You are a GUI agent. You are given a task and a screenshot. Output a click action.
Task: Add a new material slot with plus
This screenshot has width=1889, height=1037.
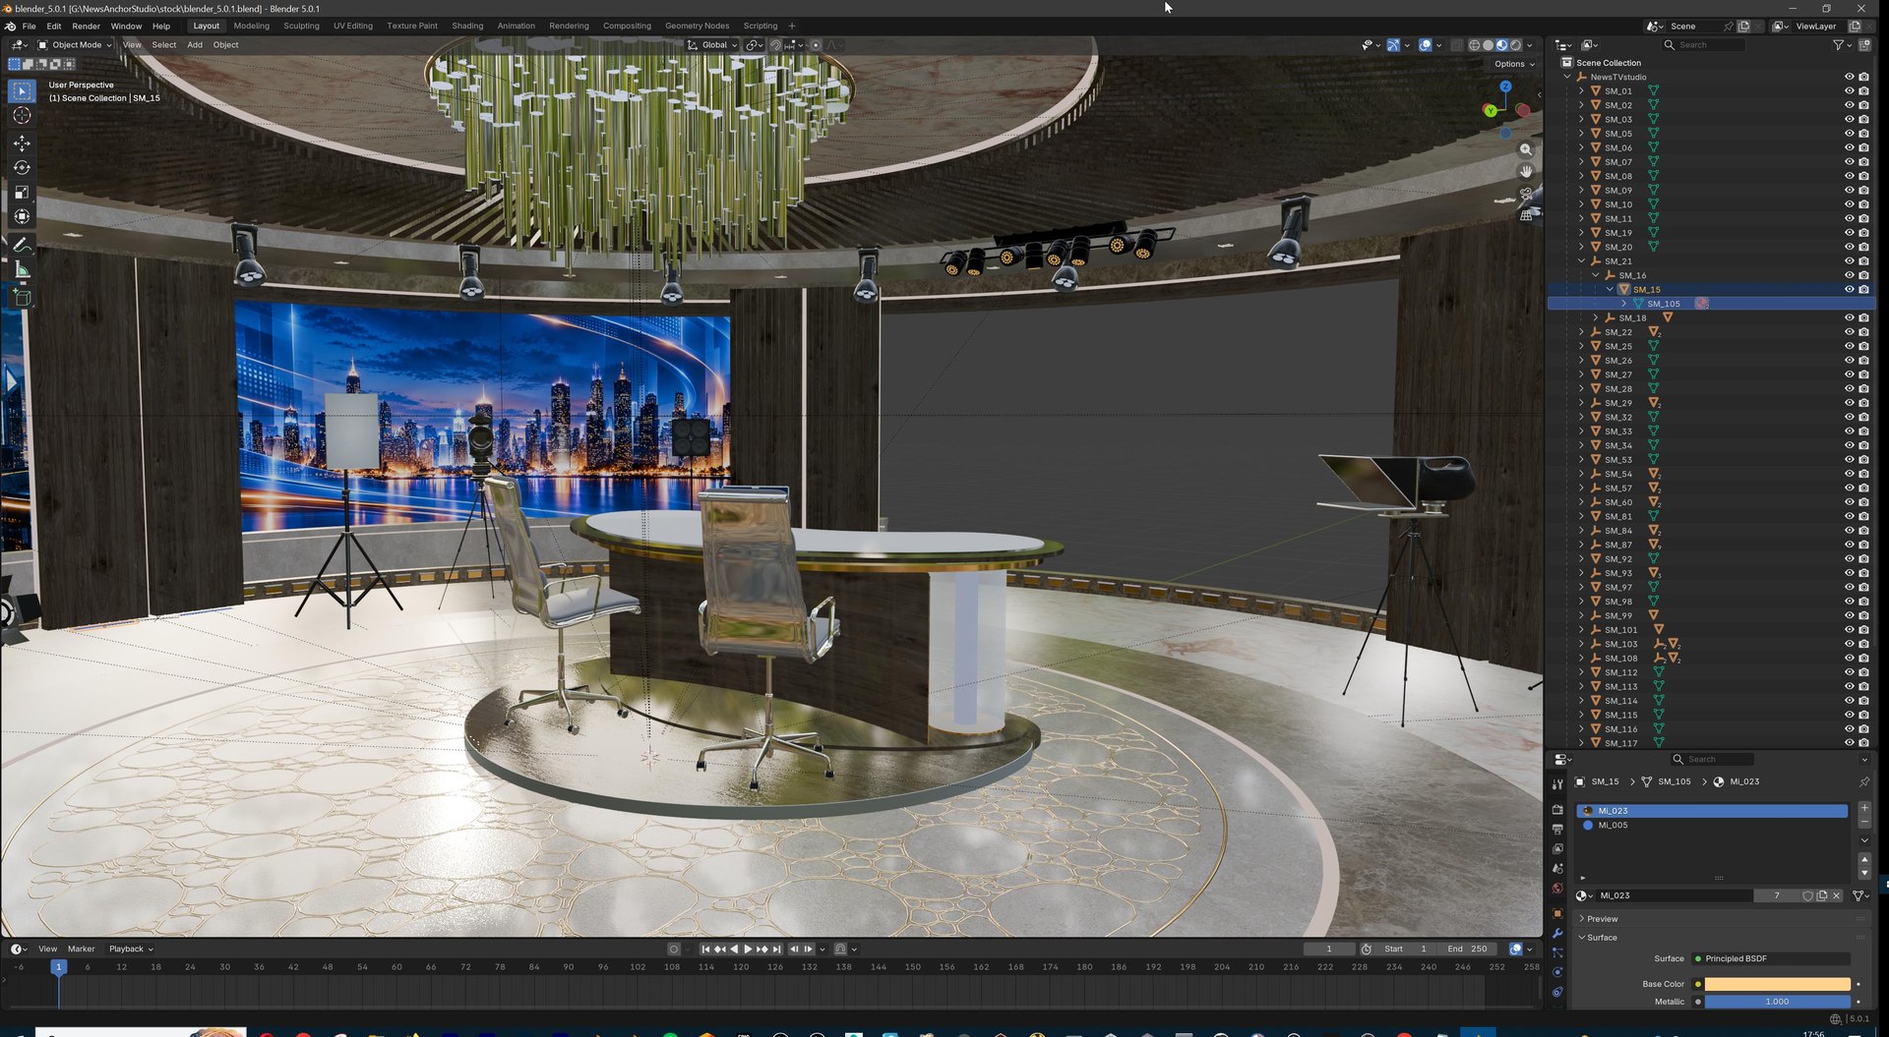(1864, 808)
